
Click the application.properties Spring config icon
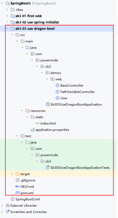click(x=33, y=130)
